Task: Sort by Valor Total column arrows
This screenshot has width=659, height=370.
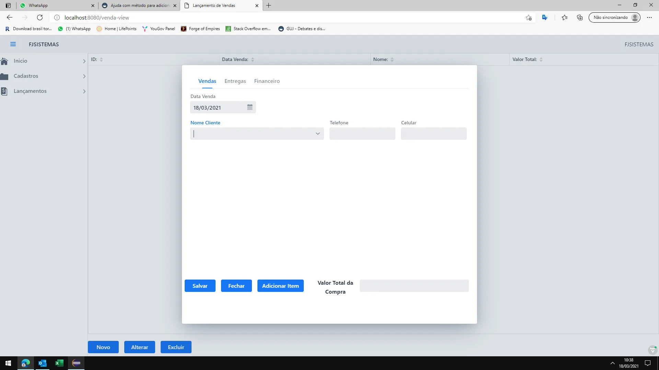Action: click(541, 59)
